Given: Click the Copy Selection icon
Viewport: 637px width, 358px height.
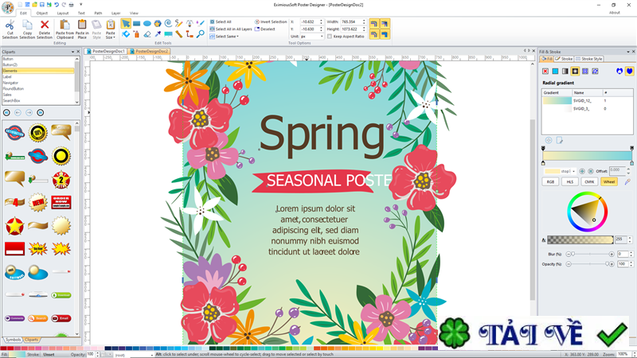Looking at the screenshot, I should pos(27,25).
